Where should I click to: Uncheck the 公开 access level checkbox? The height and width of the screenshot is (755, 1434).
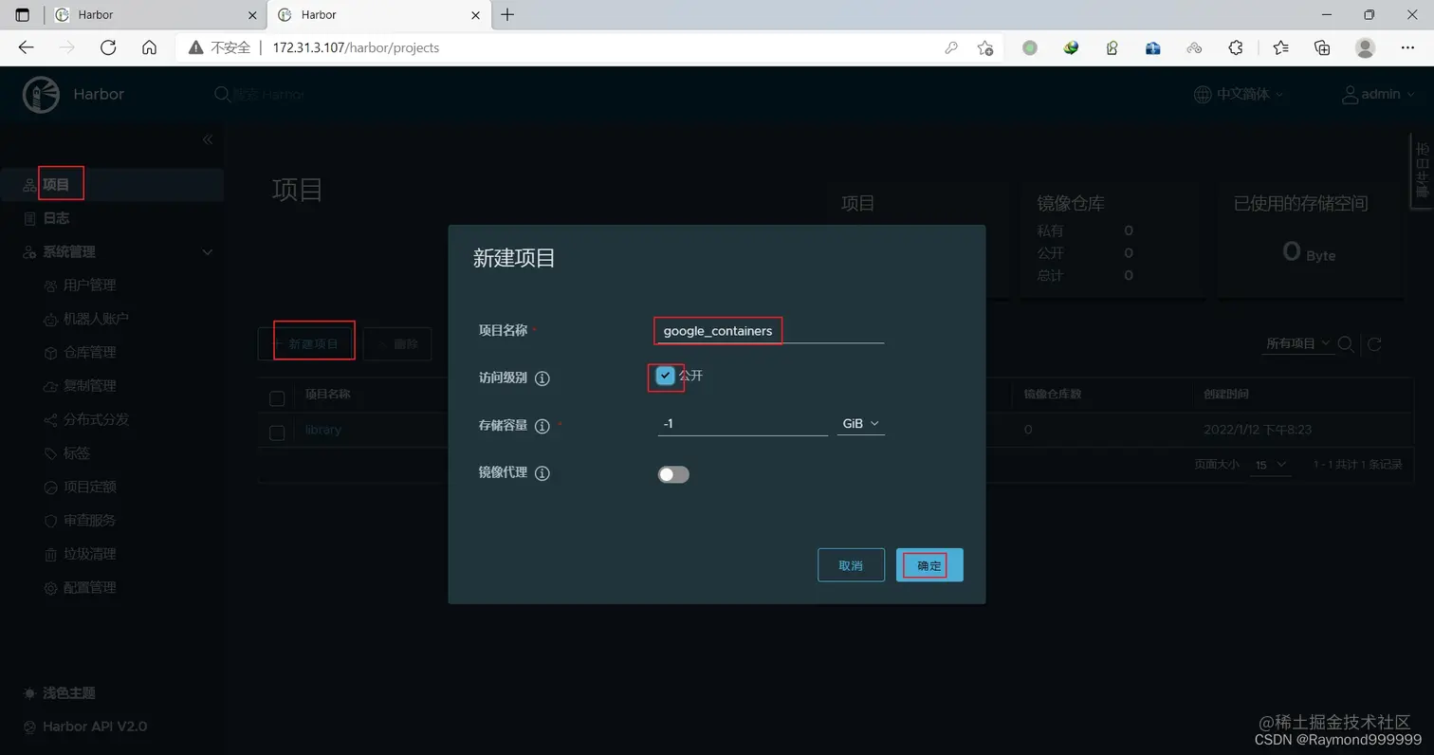[665, 376]
